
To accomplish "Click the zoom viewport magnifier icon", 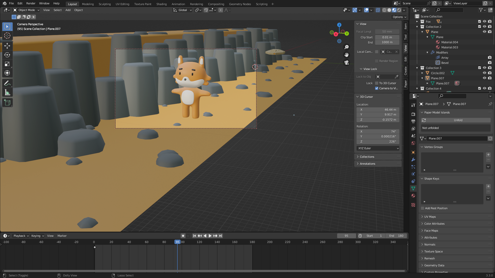I will click(346, 47).
